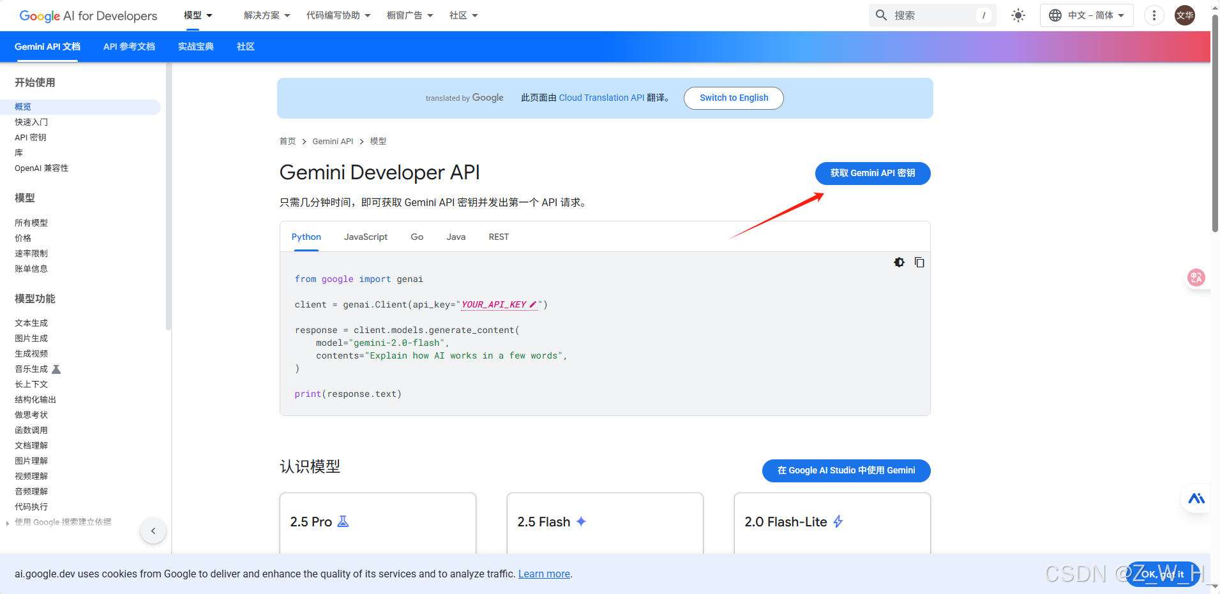
Task: Select the Java code tab
Action: (x=456, y=237)
